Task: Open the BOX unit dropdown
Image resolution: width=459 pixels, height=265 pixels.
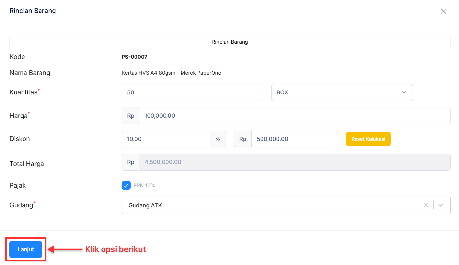Action: (x=342, y=92)
